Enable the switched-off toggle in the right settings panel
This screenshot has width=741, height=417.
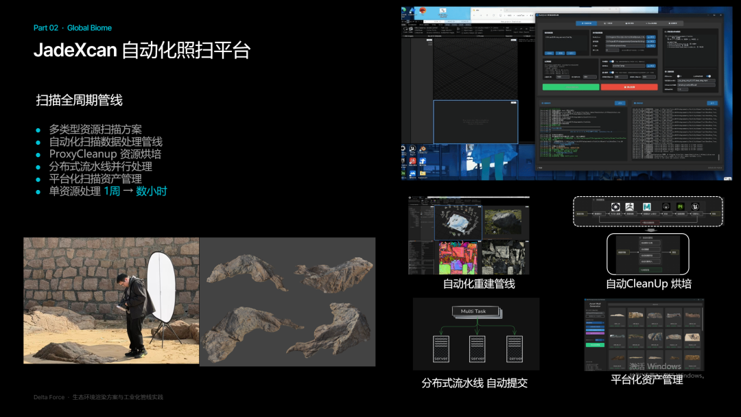tap(679, 76)
